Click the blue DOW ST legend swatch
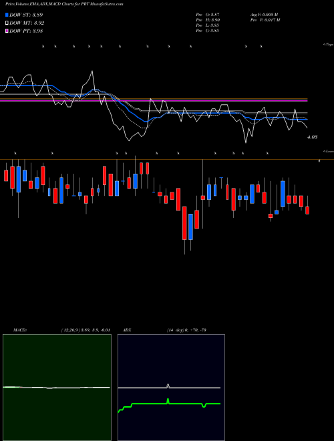This screenshot has height=441, width=334. [7, 15]
